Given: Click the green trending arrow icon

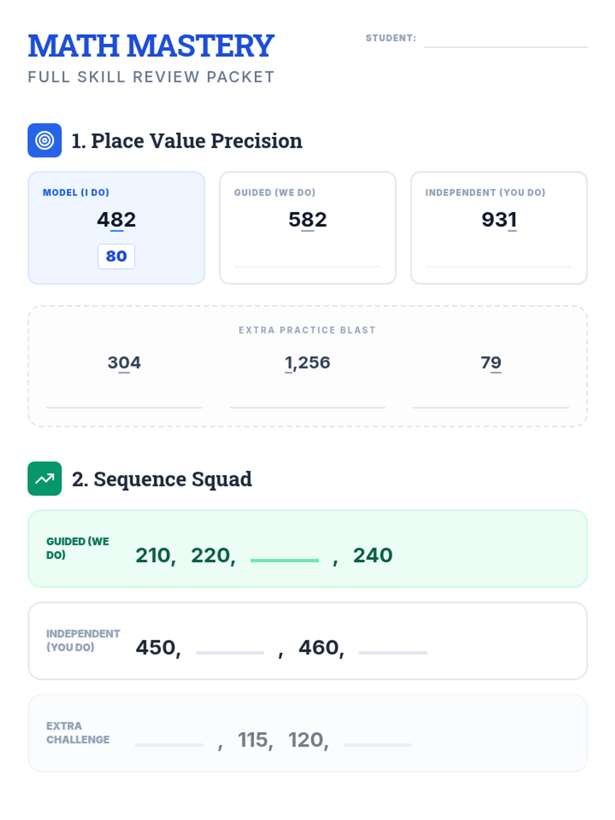Looking at the screenshot, I should pyautogui.click(x=45, y=479).
